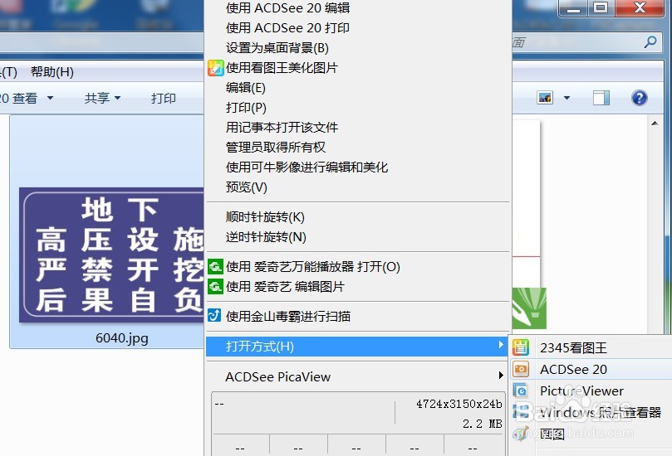Open the 打开方式(H) menu entry
672x456 pixels.
357,346
